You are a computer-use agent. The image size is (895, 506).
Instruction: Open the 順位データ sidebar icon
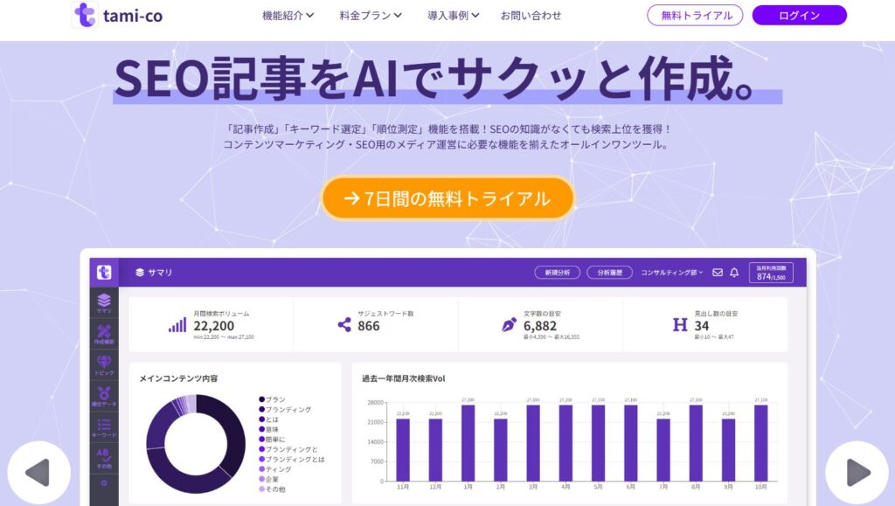(104, 396)
